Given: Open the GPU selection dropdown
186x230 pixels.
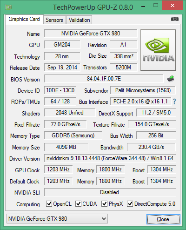Looking at the screenshot, I should pos(57,219).
